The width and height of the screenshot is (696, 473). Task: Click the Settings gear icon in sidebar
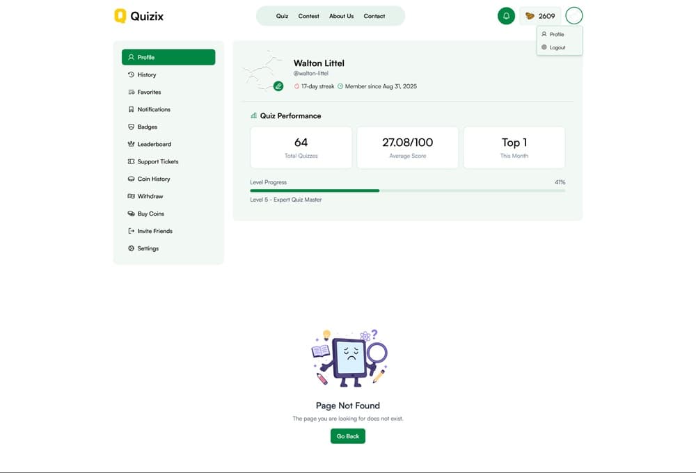point(131,248)
